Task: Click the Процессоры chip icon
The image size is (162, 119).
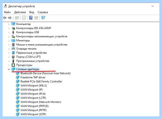Action: click(13, 65)
